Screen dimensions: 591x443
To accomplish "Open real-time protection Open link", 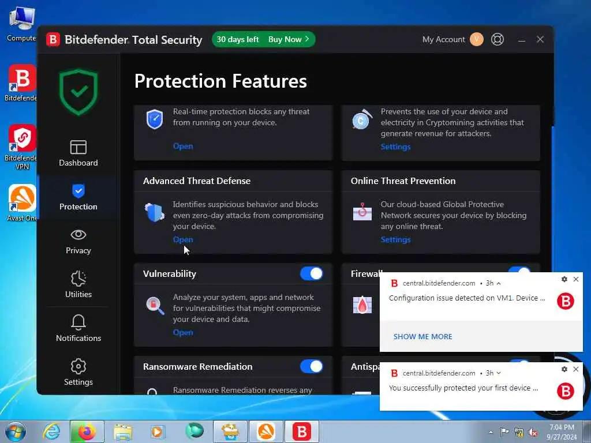I will 183,146.
